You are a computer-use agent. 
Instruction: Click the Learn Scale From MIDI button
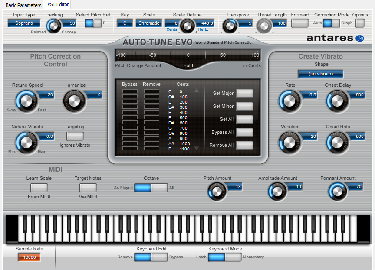[x=39, y=188]
